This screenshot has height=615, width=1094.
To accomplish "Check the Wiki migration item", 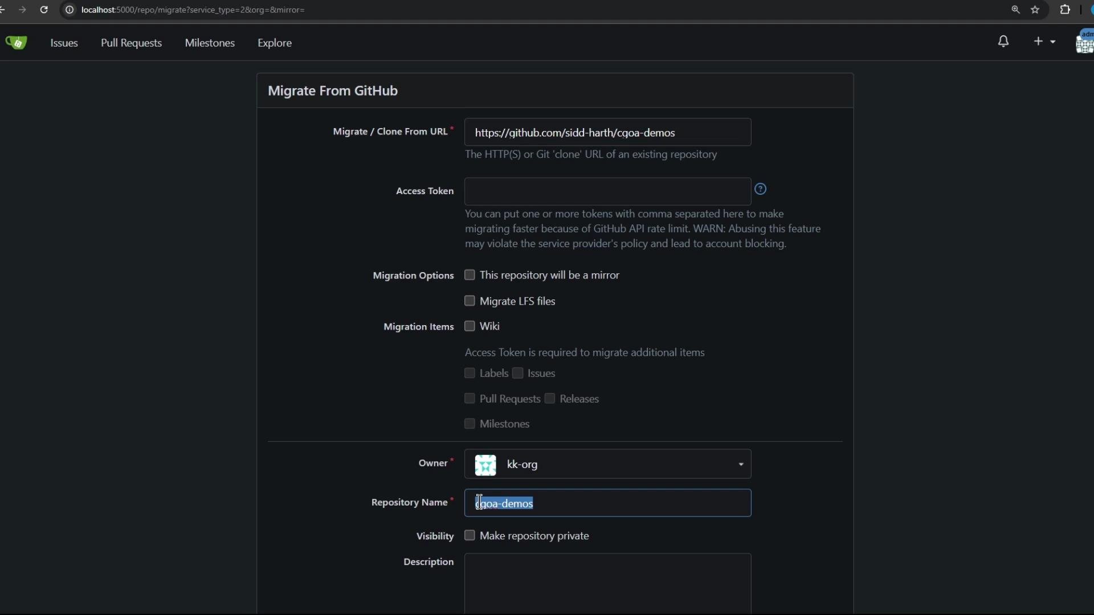I will (470, 326).
